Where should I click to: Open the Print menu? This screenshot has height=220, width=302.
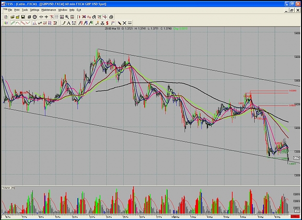click(17, 10)
